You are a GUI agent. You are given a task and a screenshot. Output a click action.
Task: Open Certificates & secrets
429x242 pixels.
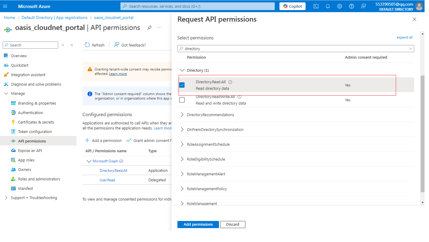[x=36, y=122]
